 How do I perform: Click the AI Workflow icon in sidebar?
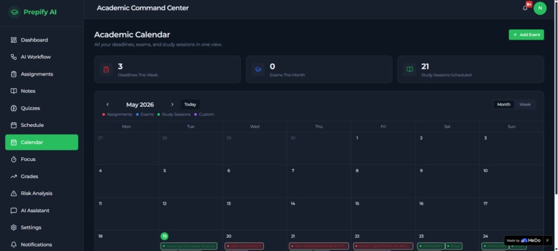(x=14, y=57)
